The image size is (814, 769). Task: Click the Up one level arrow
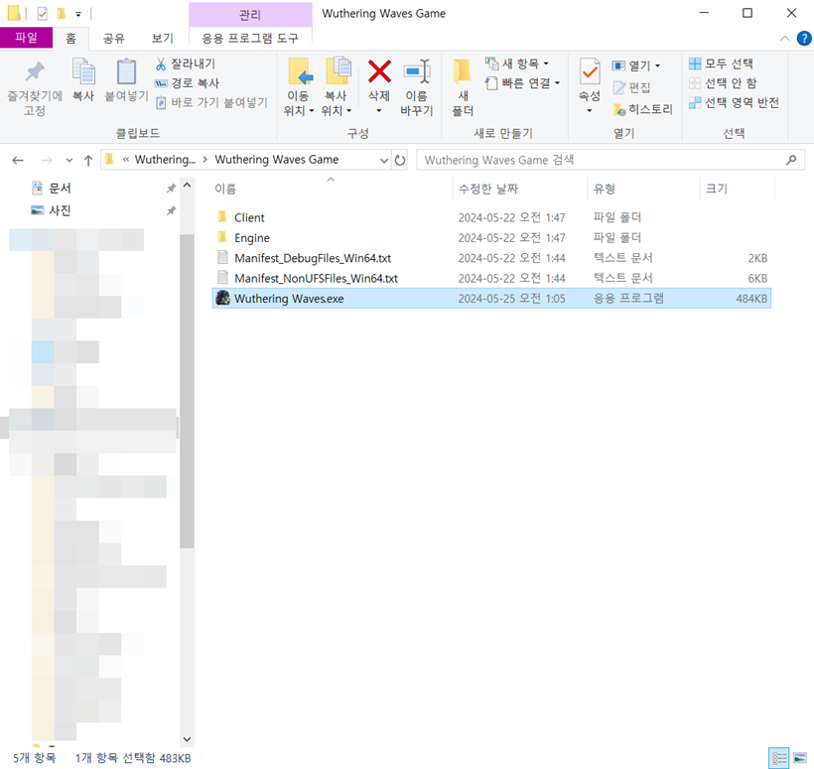click(x=88, y=161)
